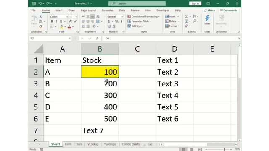
Task: Increase font size with larger A icon
Action: click(x=71, y=21)
